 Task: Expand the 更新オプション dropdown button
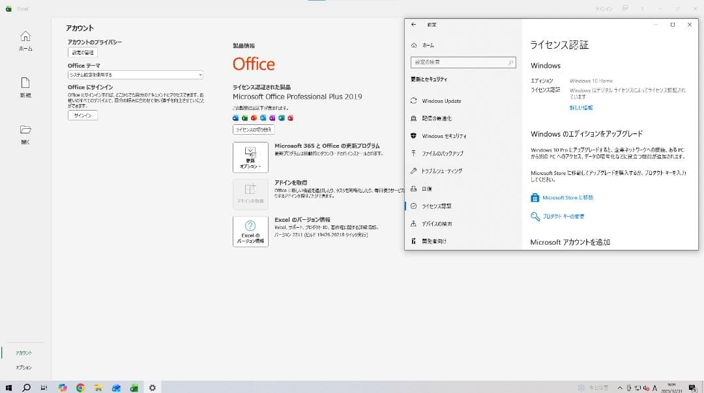(250, 157)
